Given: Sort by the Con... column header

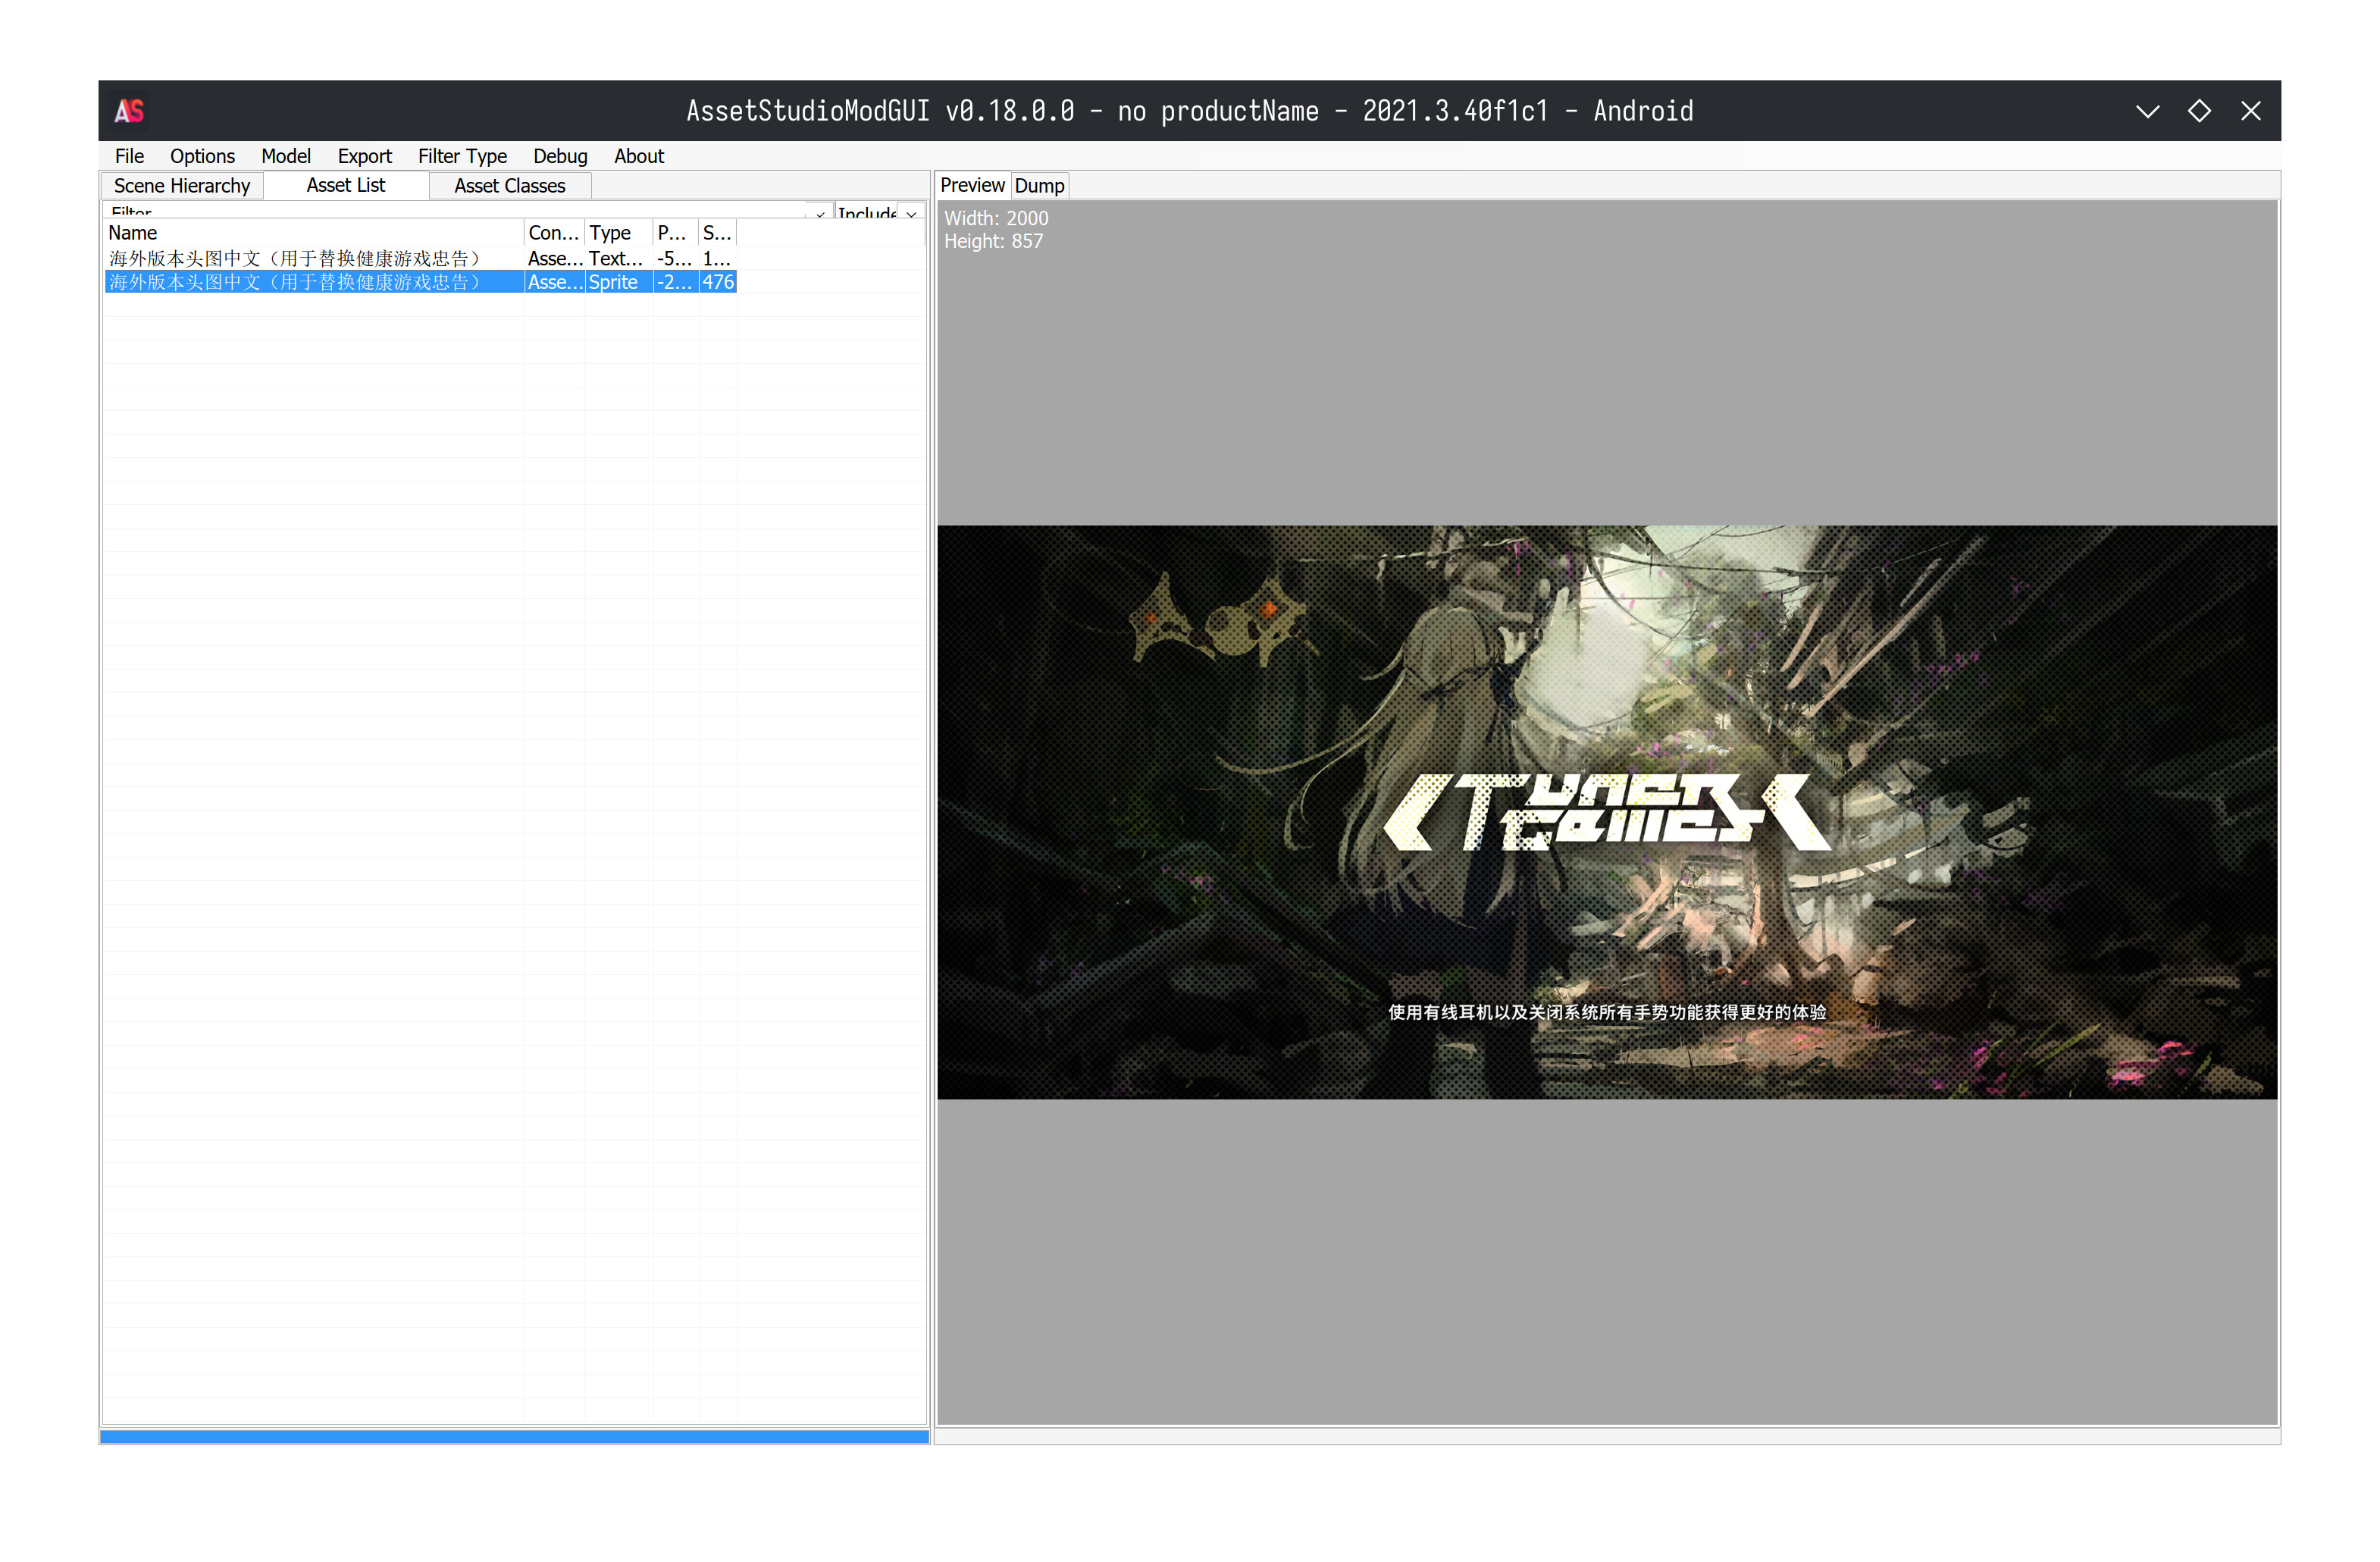Looking at the screenshot, I should 554,233.
